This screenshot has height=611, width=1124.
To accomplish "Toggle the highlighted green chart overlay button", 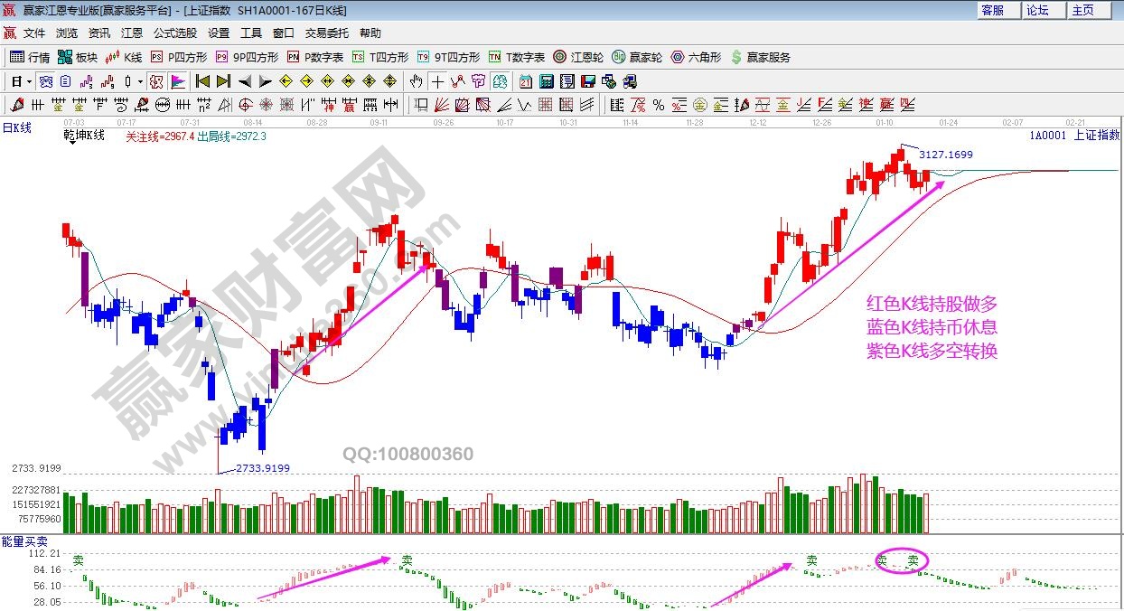I will [501, 81].
